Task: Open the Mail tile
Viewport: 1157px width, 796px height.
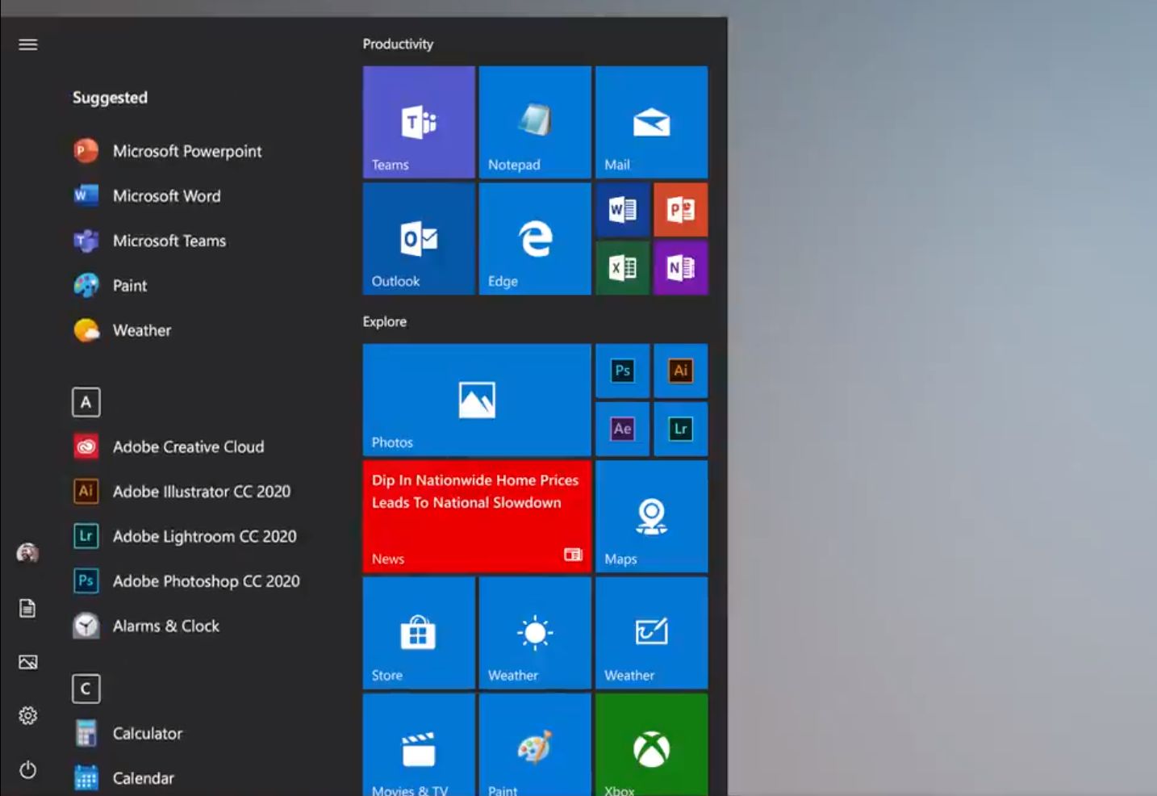Action: tap(651, 123)
